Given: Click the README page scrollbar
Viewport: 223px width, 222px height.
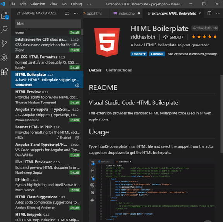Looking at the screenshot, I should [x=221, y=114].
